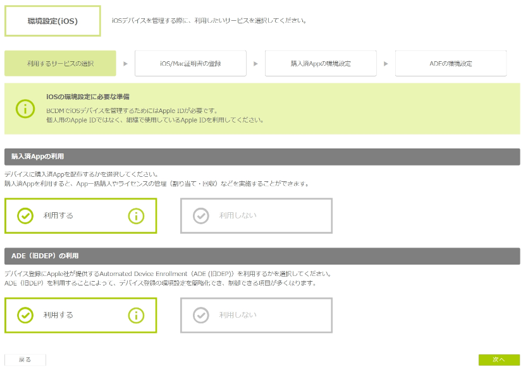Click the info icon on 購入済App 利用する option

[x=137, y=216]
